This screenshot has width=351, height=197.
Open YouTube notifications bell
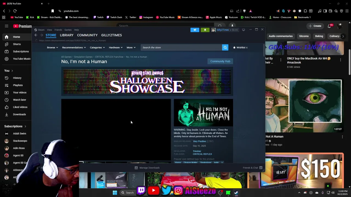[329, 26]
